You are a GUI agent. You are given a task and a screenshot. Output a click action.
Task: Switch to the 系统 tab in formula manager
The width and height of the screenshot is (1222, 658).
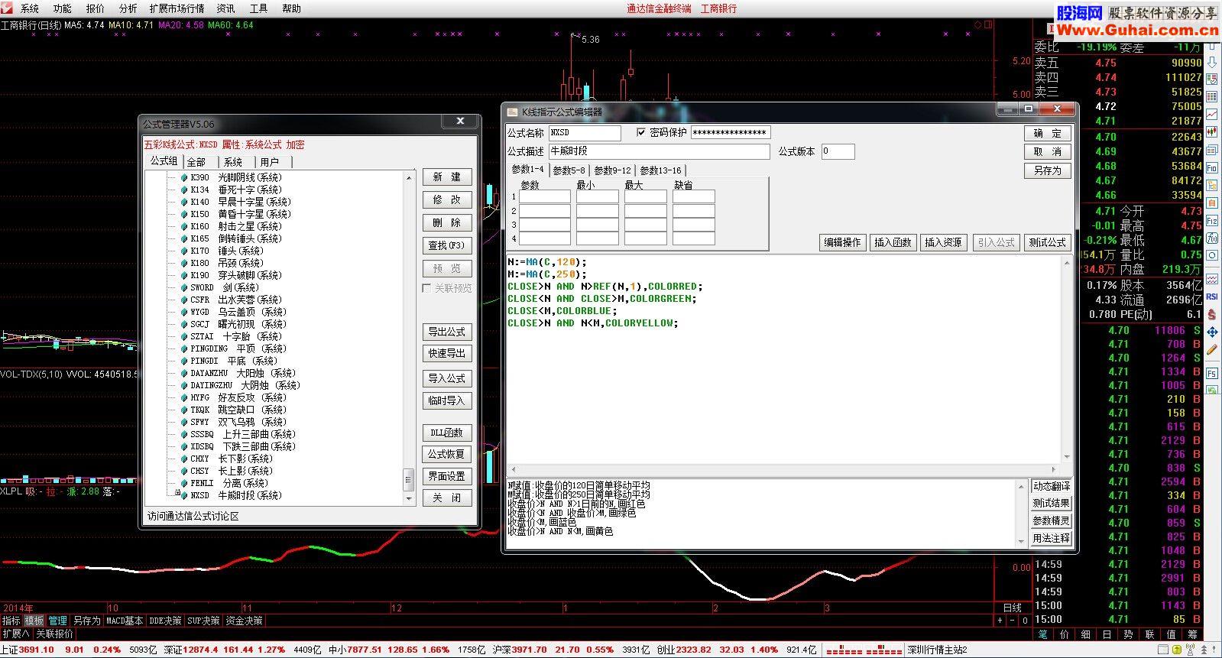pyautogui.click(x=238, y=162)
